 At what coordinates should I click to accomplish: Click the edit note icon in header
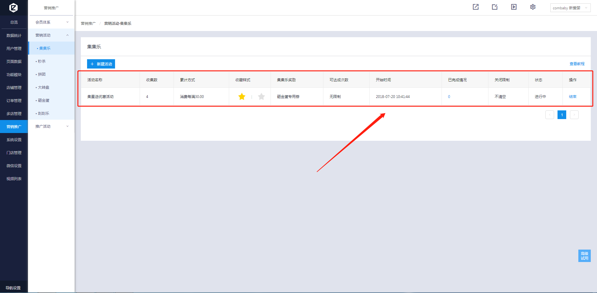coord(495,7)
